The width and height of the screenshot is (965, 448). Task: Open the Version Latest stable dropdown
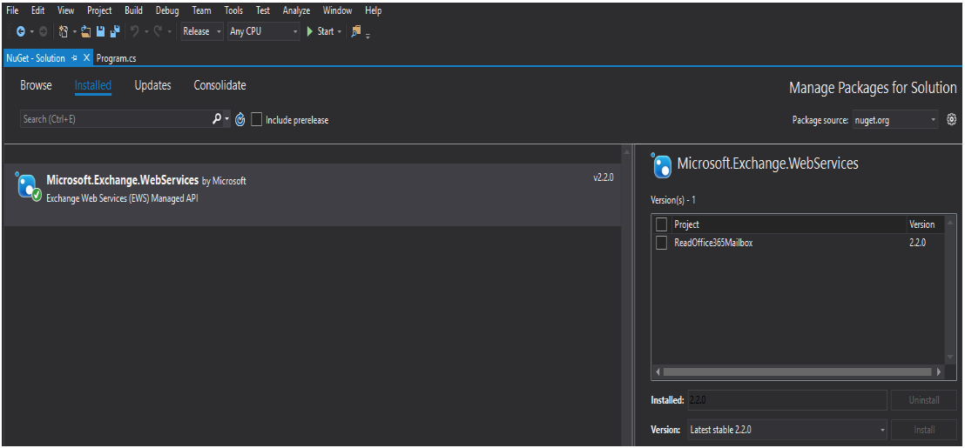coord(787,430)
